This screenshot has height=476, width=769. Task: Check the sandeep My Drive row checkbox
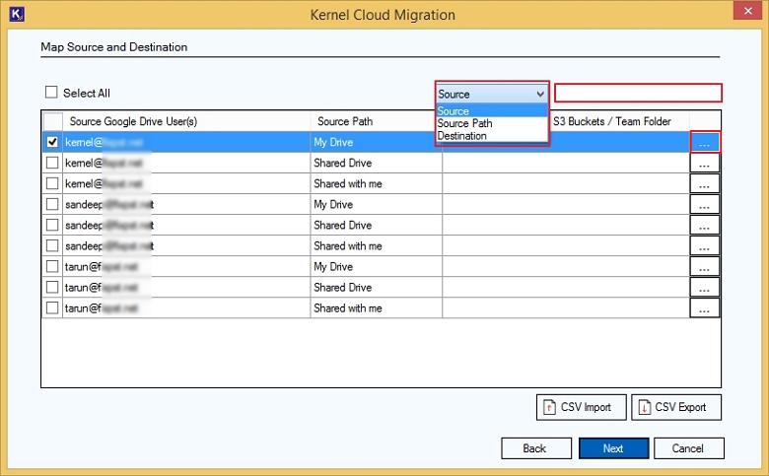tap(52, 204)
